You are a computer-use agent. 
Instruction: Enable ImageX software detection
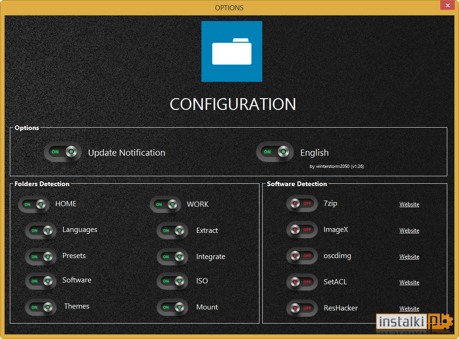click(x=302, y=230)
